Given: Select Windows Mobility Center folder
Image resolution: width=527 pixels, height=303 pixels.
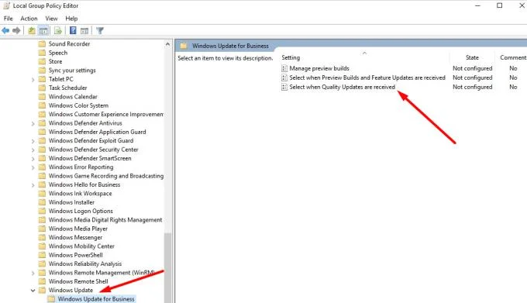Looking at the screenshot, I should click(x=81, y=246).
